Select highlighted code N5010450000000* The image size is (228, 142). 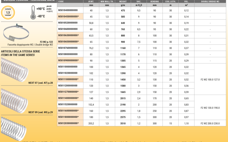coord(68,17)
